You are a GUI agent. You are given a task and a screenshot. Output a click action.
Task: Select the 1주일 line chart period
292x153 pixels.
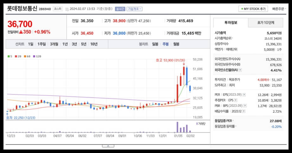[41, 44]
